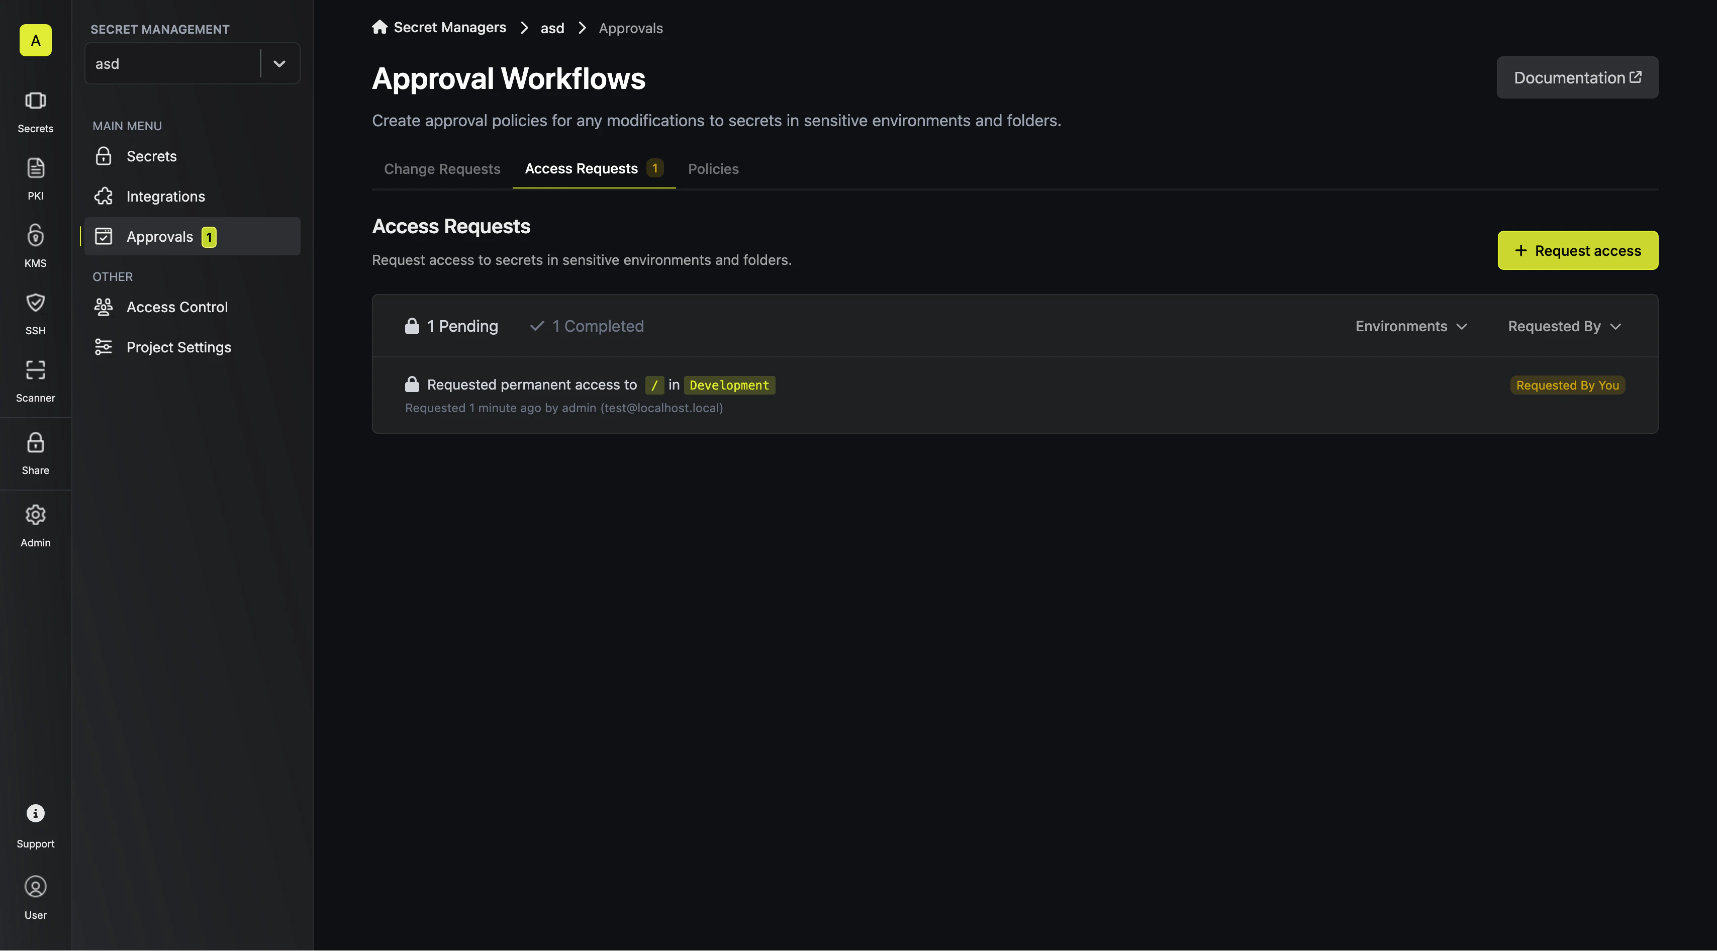Image resolution: width=1717 pixels, height=951 pixels.
Task: Open Access Control page
Action: click(192, 307)
